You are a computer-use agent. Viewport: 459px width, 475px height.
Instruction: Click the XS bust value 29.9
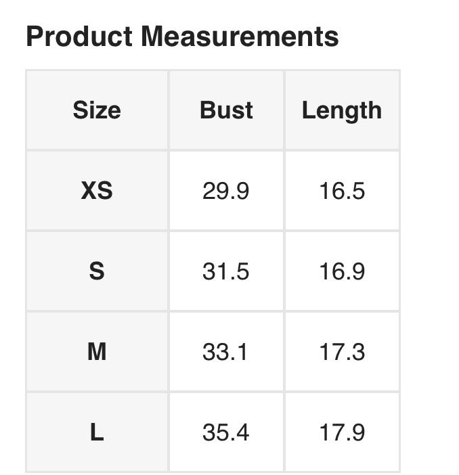(x=226, y=191)
